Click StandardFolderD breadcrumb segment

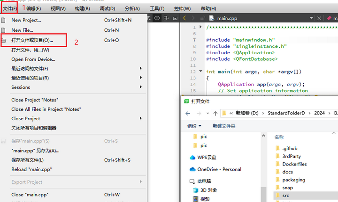point(286,113)
